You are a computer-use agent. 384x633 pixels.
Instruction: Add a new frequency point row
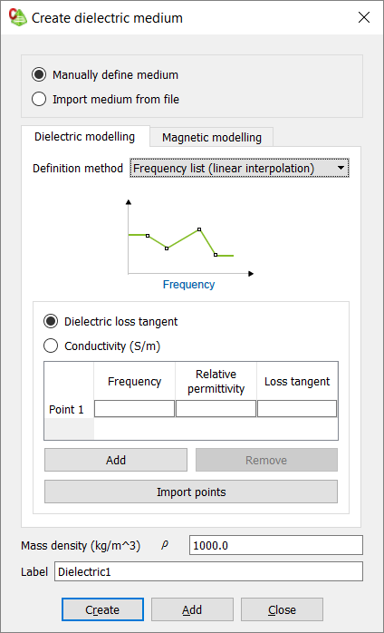116,460
